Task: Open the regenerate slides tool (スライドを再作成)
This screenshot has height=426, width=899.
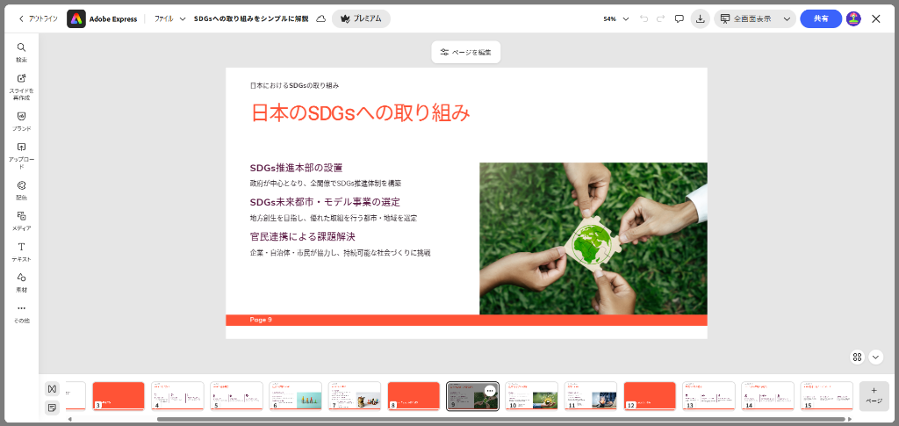Action: coord(21,87)
